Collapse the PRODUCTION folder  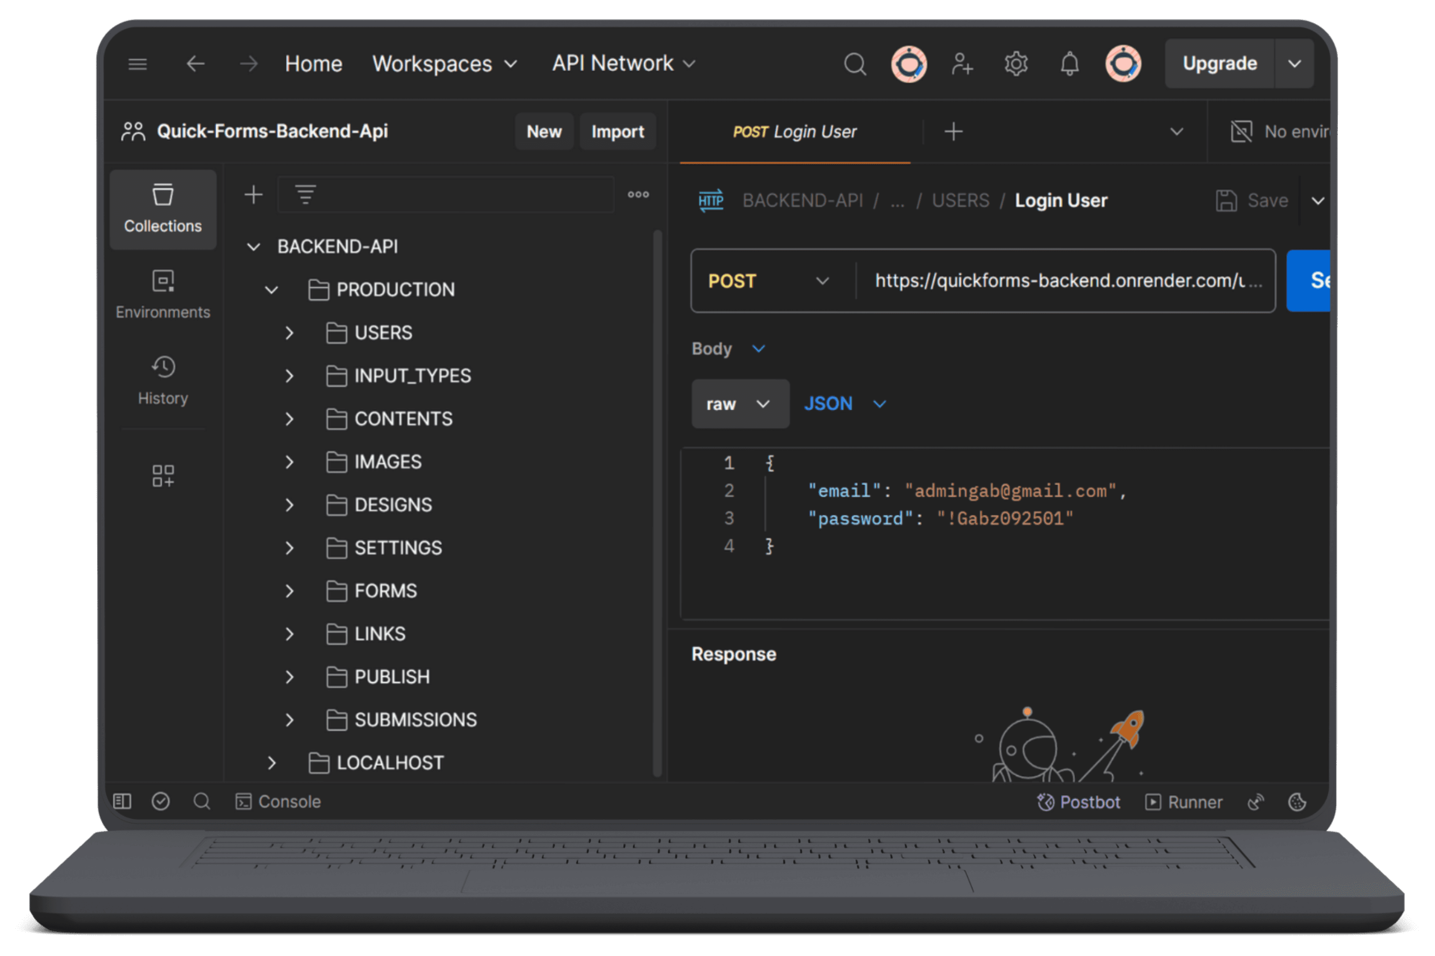(272, 290)
